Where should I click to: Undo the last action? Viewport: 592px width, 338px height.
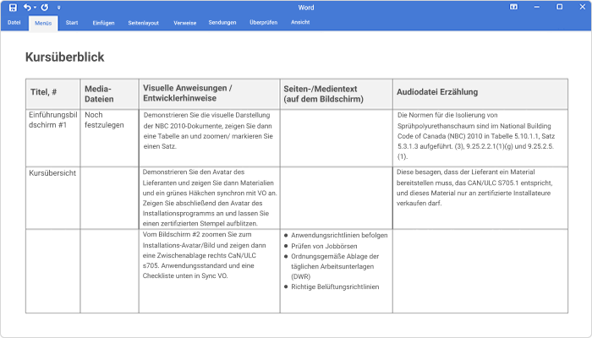click(27, 7)
